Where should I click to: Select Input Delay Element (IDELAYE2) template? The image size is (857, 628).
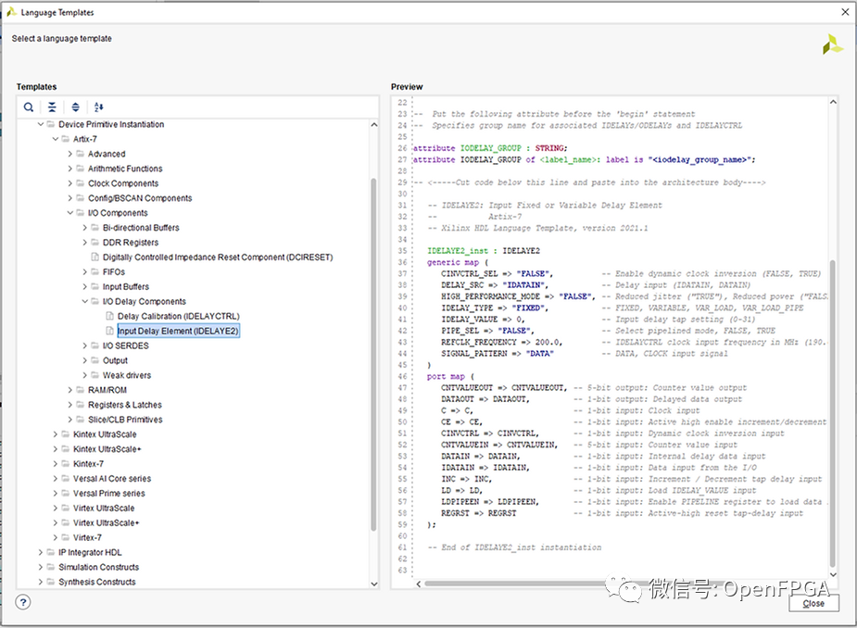click(x=178, y=331)
